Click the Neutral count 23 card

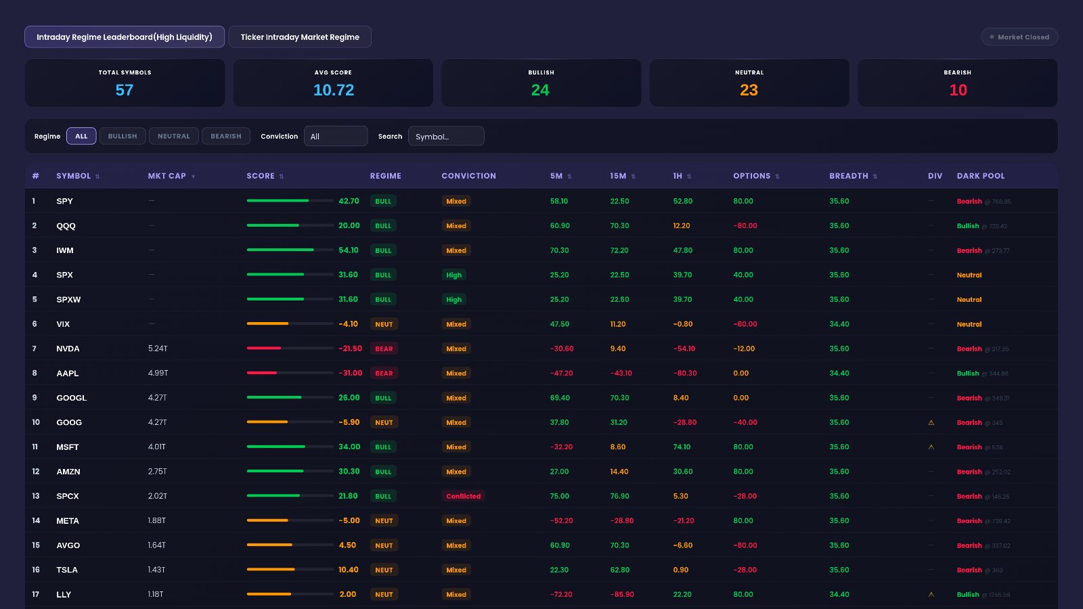click(x=749, y=83)
